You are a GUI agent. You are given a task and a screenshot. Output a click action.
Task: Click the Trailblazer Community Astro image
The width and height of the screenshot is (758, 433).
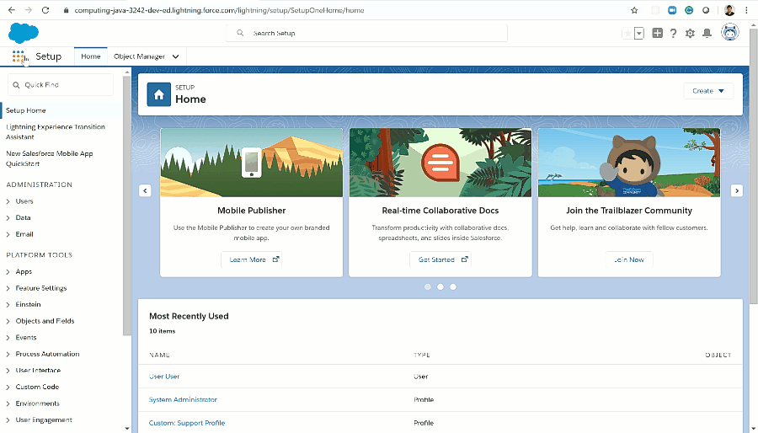tap(629, 163)
